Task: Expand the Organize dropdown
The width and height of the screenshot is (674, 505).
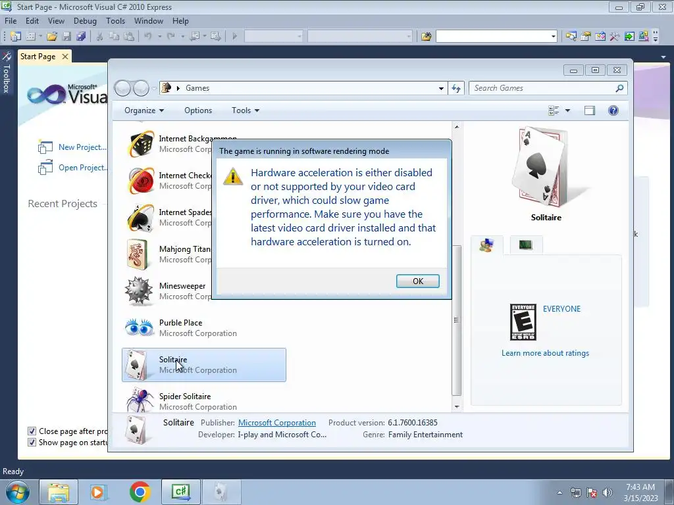Action: click(144, 110)
